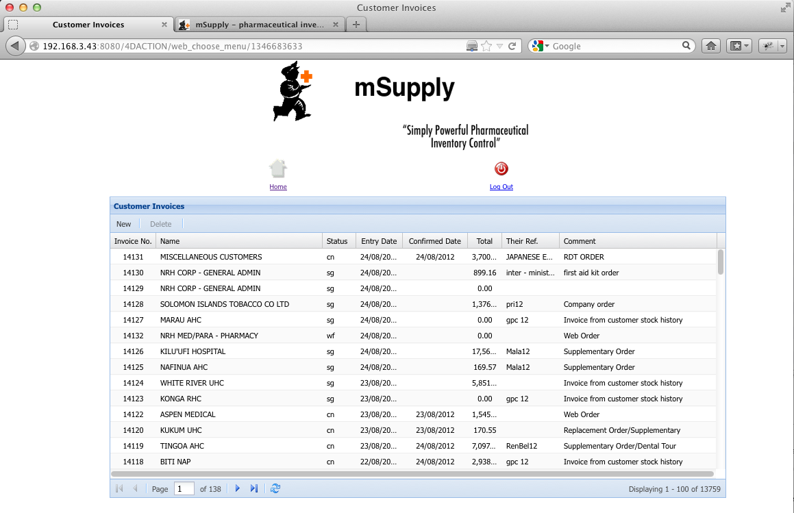Viewport: 794px width, 513px height.
Task: Close the mSupply pharmaceutical tab
Action: click(335, 24)
